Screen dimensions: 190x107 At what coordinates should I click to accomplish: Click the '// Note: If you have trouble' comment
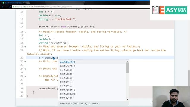click(x=96, y=52)
